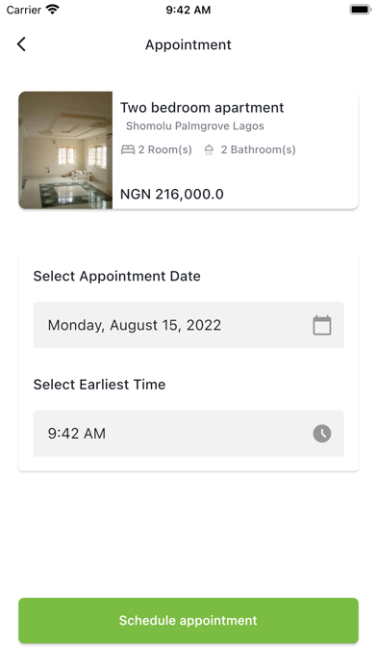Image resolution: width=377 pixels, height=671 pixels.
Task: Open the 9:42 AM earliest time field
Action: pos(188,434)
